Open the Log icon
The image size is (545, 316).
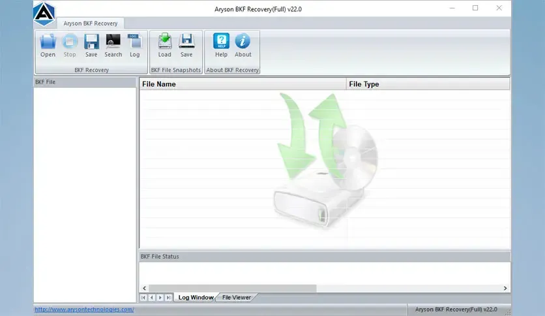134,46
